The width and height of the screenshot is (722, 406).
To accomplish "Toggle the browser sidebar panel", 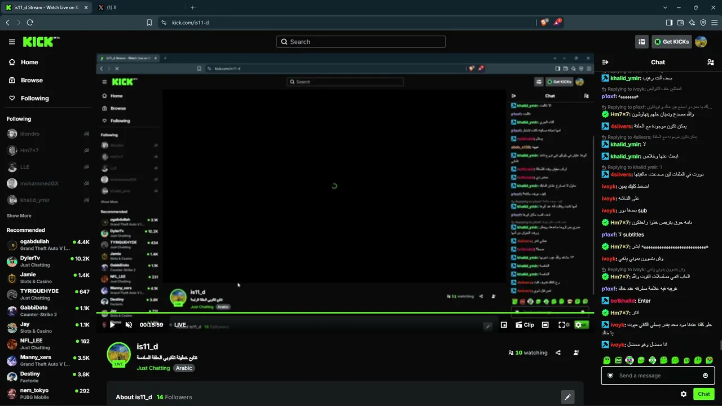I will 669,23.
